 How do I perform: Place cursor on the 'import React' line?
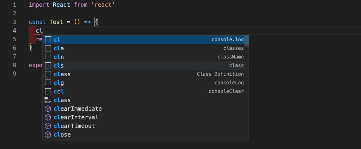72,5
